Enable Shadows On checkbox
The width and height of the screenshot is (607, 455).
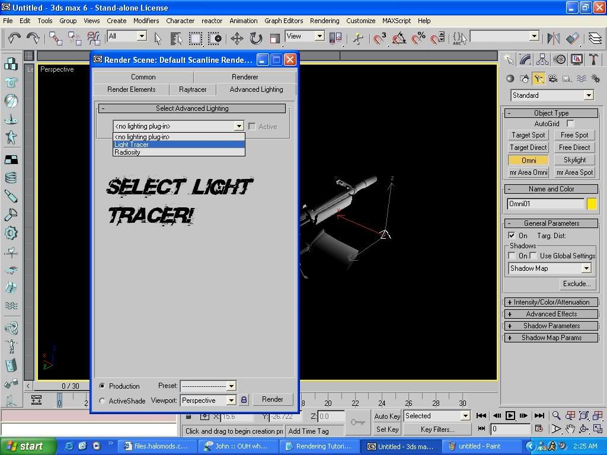512,256
